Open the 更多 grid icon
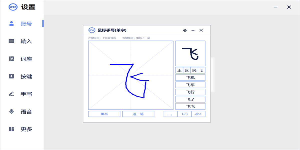Screen dimensions: 300x150 click(x=11, y=129)
